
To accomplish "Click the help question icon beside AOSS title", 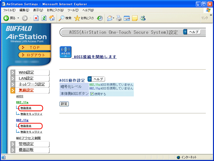I will [x=185, y=32].
